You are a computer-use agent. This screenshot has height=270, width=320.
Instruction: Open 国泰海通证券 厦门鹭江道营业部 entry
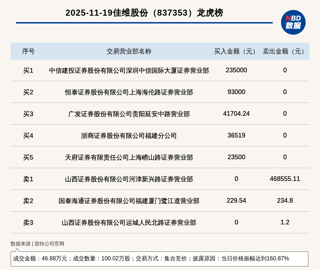pyautogui.click(x=129, y=201)
